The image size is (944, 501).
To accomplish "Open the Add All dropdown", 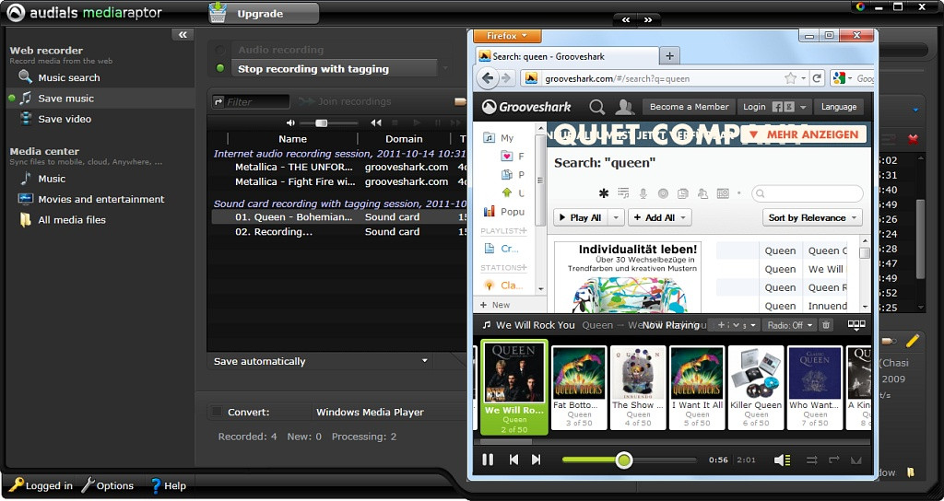I will (x=660, y=217).
